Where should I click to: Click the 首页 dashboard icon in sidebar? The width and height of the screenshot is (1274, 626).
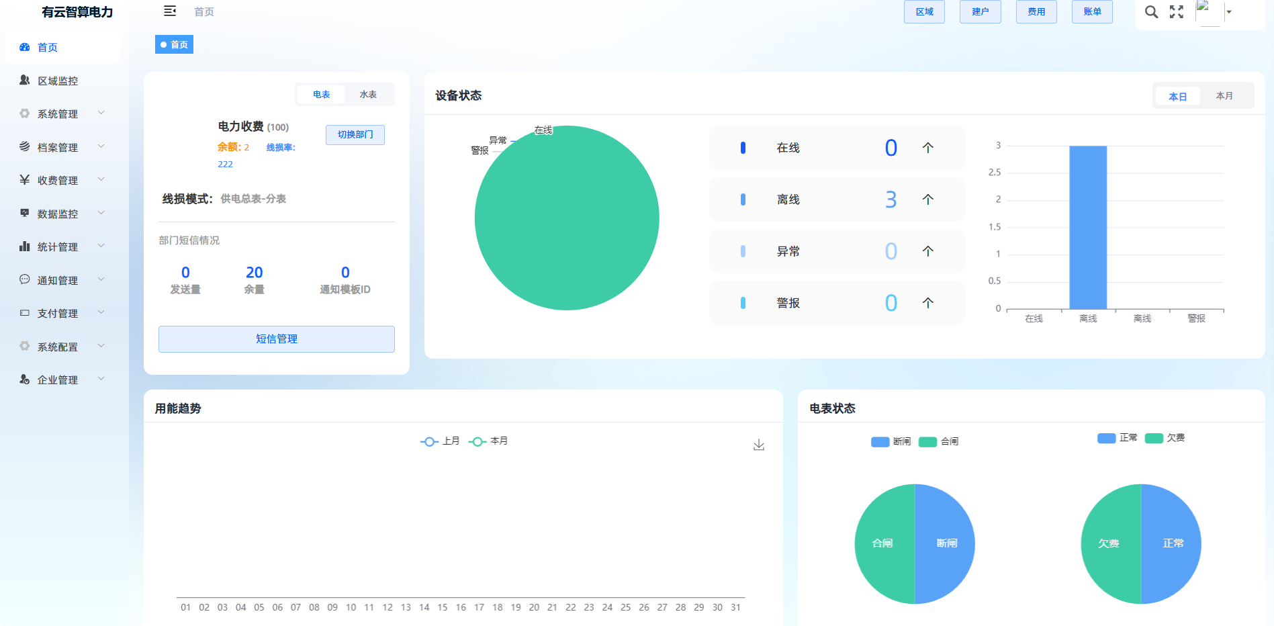click(x=25, y=47)
